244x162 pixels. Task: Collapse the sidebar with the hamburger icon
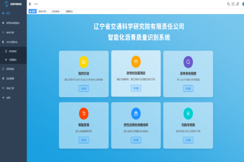(x=30, y=4)
